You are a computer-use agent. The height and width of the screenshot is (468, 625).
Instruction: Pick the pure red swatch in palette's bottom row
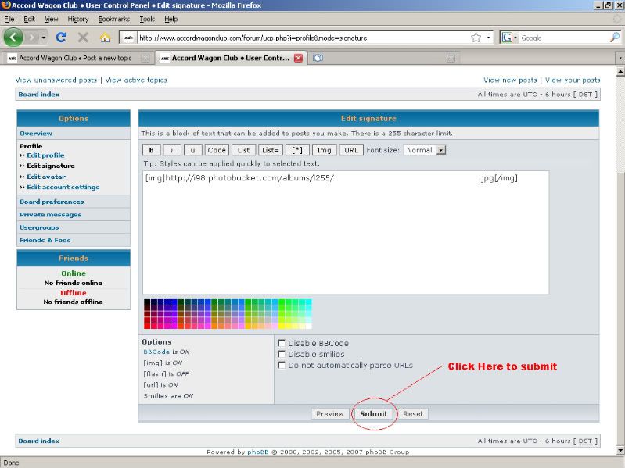(147, 327)
